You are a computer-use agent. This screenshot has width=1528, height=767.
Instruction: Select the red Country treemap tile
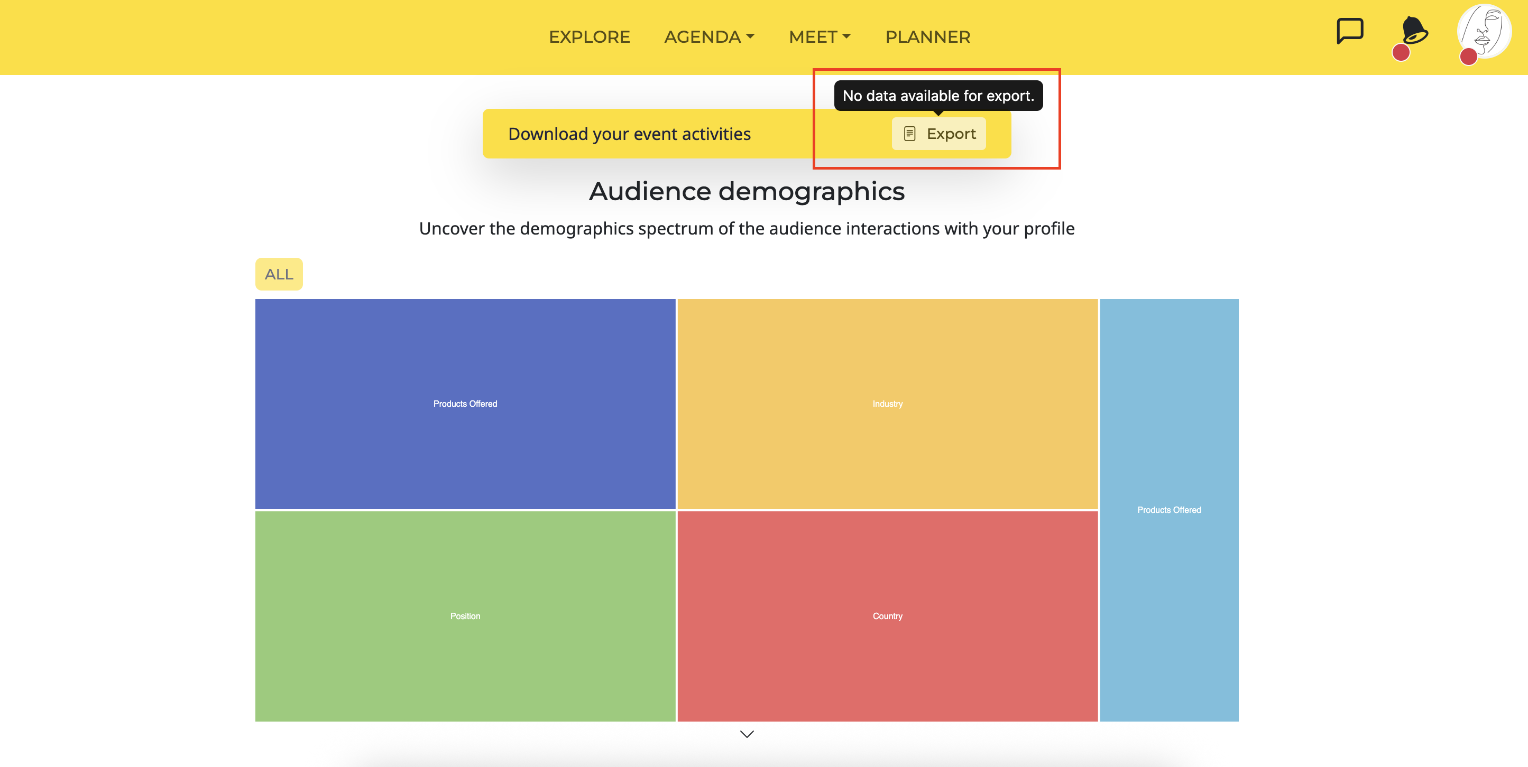pyautogui.click(x=887, y=616)
